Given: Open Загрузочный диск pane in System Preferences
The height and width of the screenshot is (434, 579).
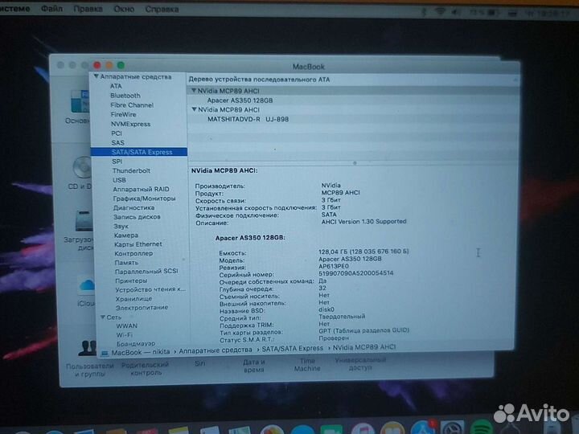Looking at the screenshot, I should point(80,231).
